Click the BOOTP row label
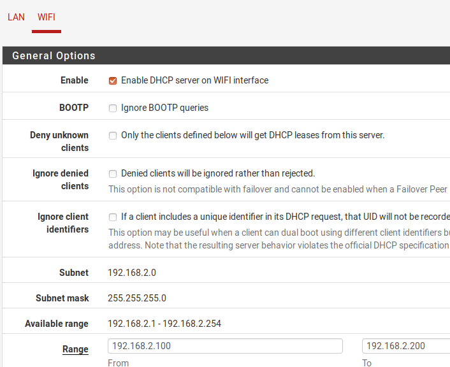The width and height of the screenshot is (450, 367). click(74, 108)
